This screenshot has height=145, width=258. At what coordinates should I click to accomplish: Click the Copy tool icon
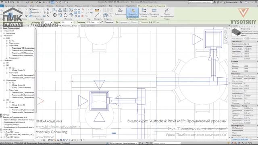pyautogui.click(x=60, y=15)
